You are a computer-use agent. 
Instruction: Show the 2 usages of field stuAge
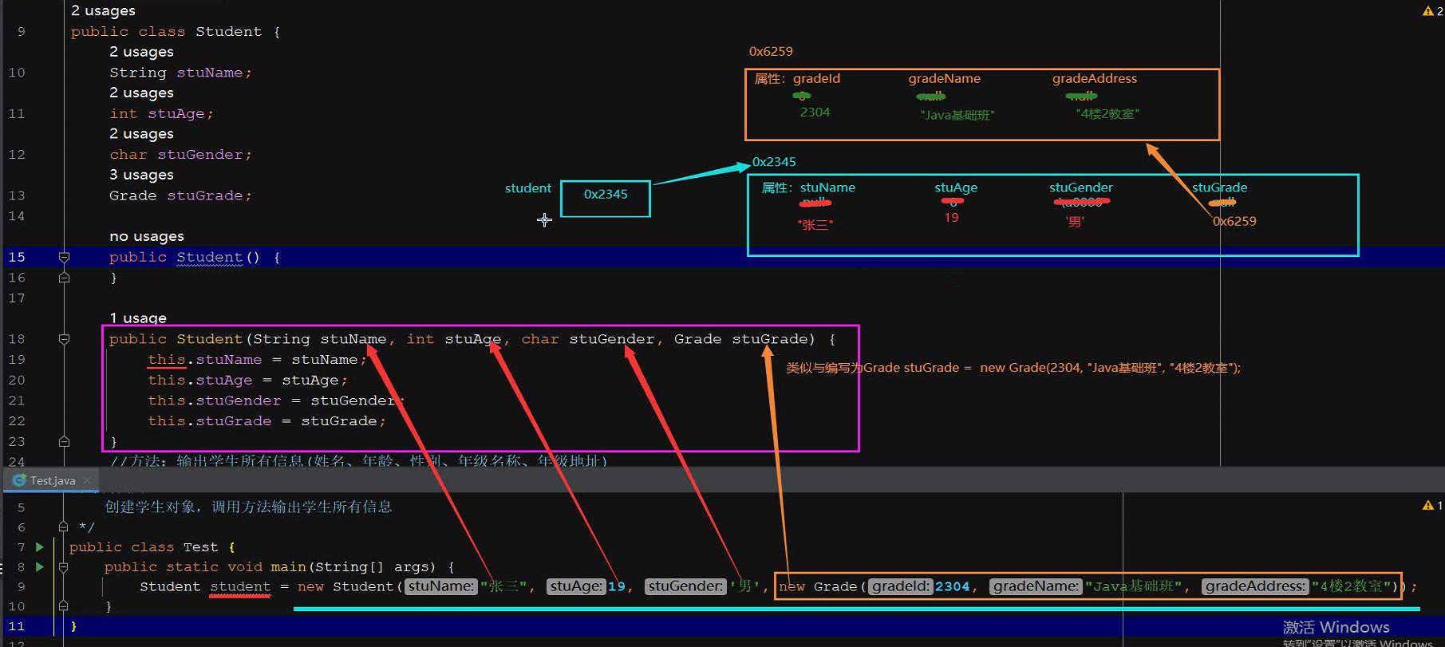click(141, 93)
